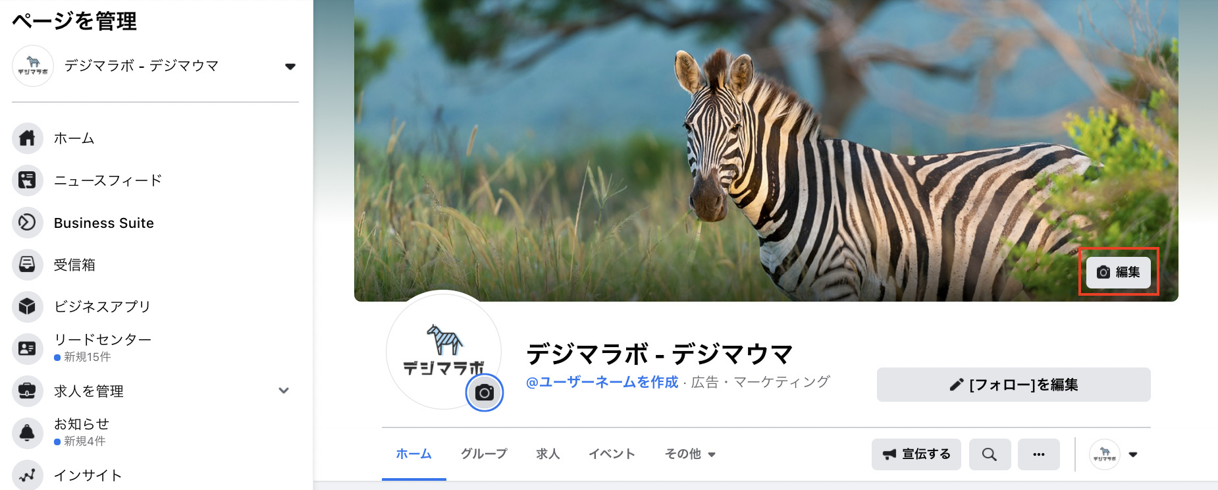The image size is (1218, 490).
Task: Open the ホーム sidebar home icon
Action: [27, 138]
